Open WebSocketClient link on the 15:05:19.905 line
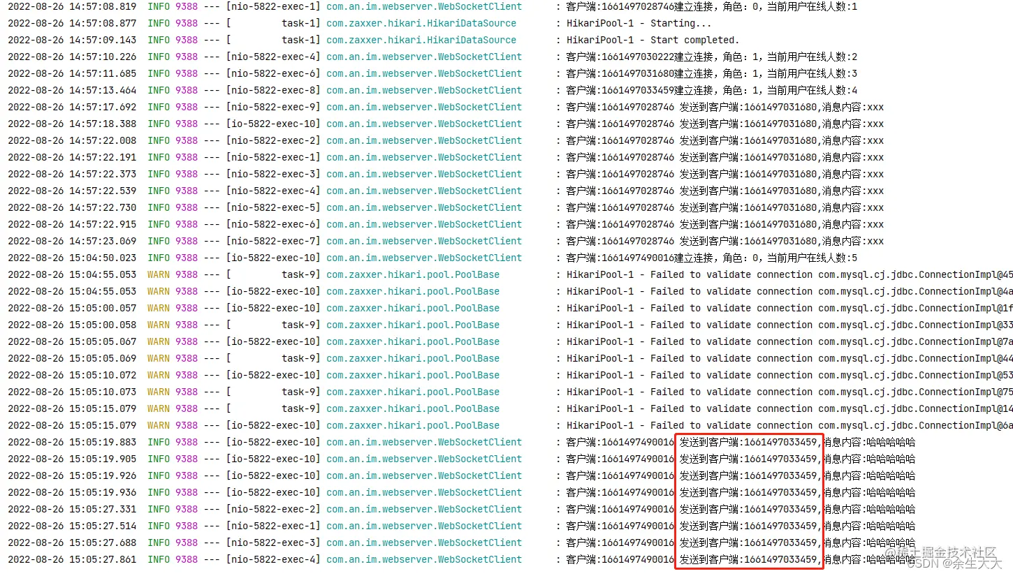The height and width of the screenshot is (576, 1013). click(424, 459)
